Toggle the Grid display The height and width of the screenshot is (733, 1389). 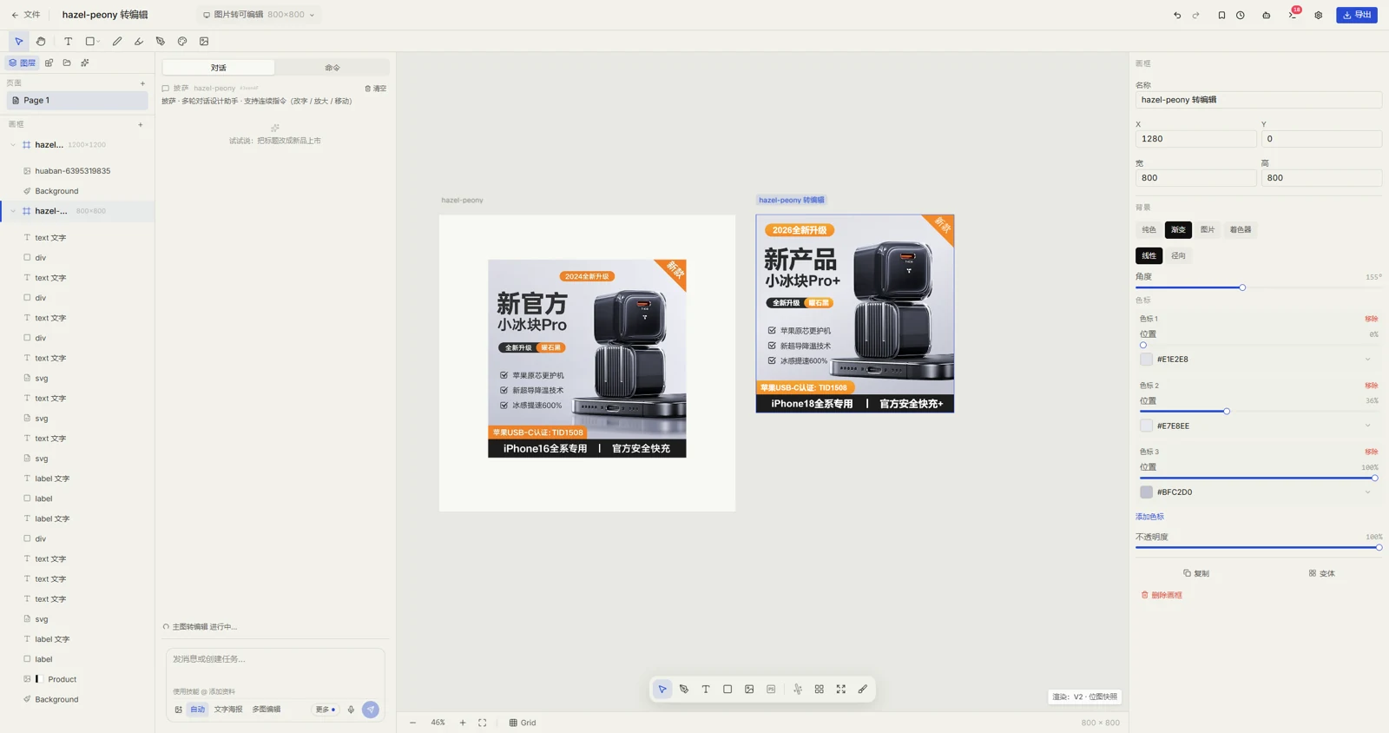coord(523,723)
